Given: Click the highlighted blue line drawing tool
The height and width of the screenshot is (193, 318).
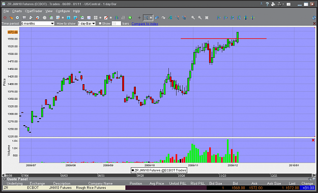Looking at the screenshot, I should point(146,18).
